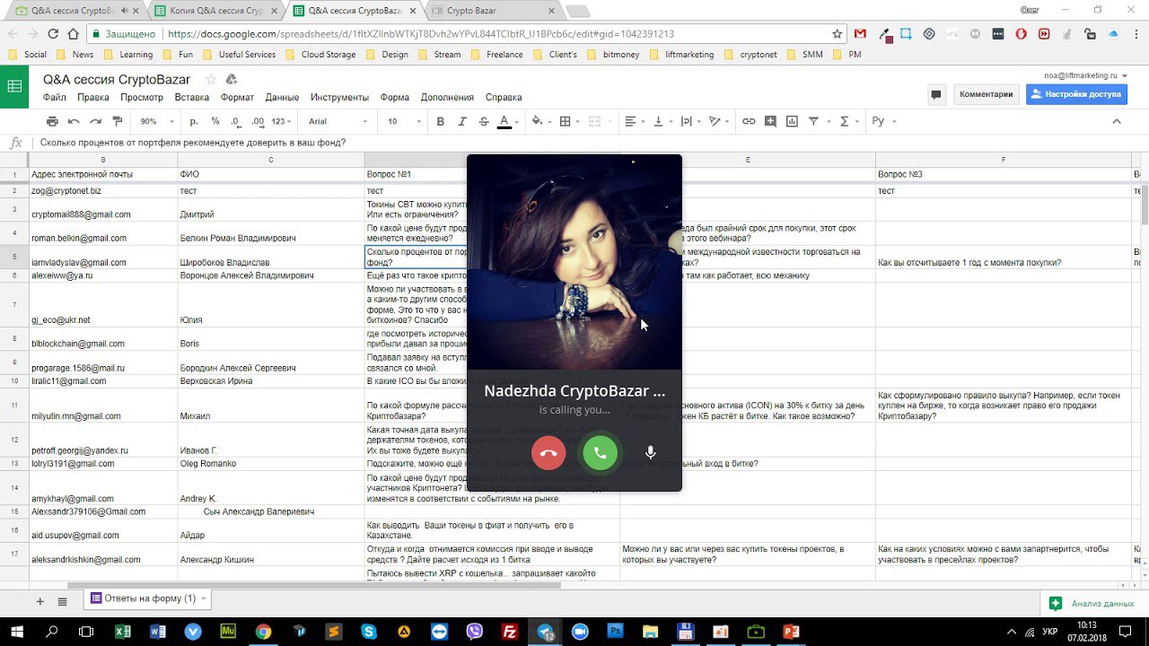Open the Данные menu
Image resolution: width=1149 pixels, height=646 pixels.
[x=283, y=97]
